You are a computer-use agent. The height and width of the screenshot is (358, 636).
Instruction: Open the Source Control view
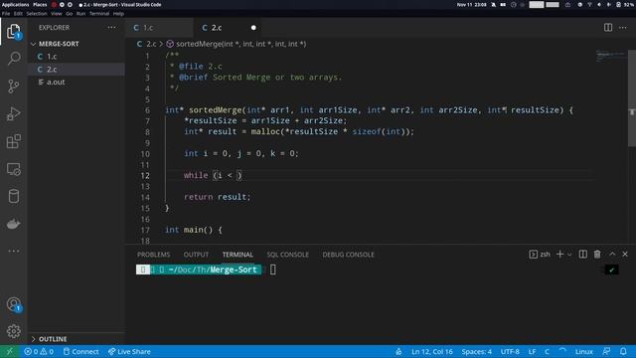(13, 87)
